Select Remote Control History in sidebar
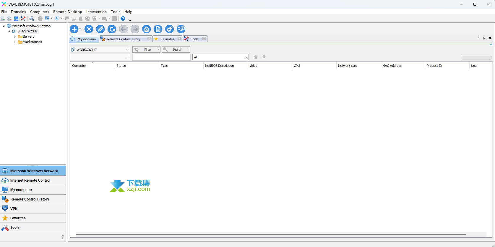495x247 pixels. coord(33,199)
